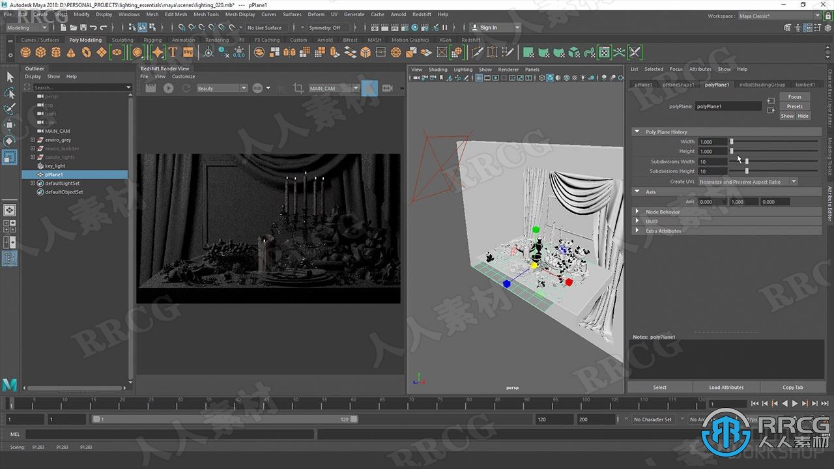Image resolution: width=834 pixels, height=469 pixels.
Task: Toggle the highlighted lock icon in Render View
Action: [x=369, y=88]
